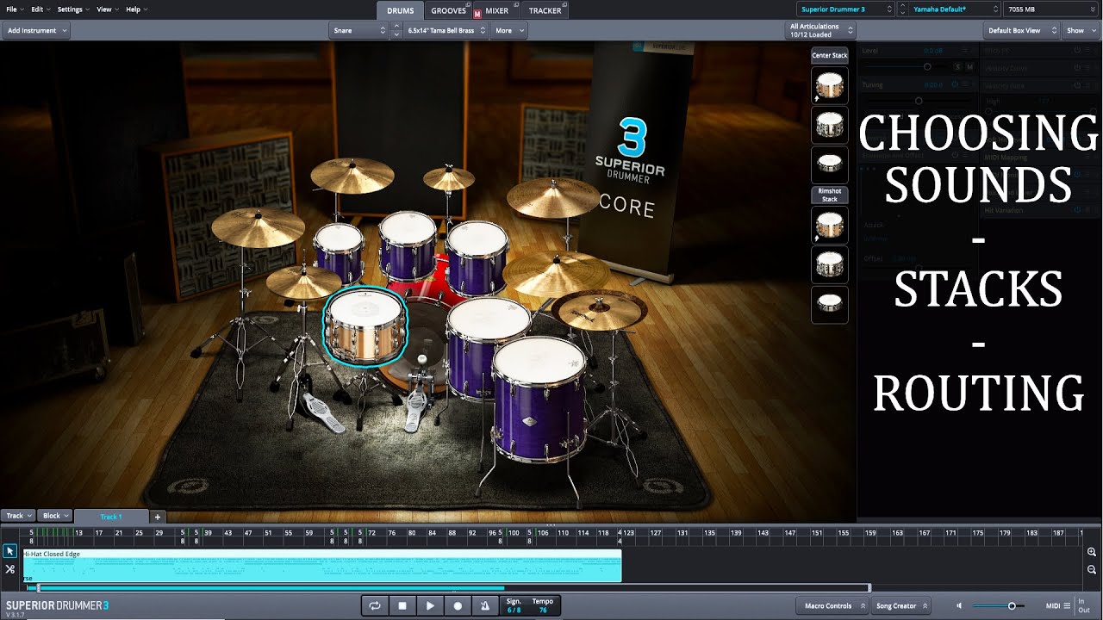
Task: Select the scissors cut tool
Action: point(10,569)
